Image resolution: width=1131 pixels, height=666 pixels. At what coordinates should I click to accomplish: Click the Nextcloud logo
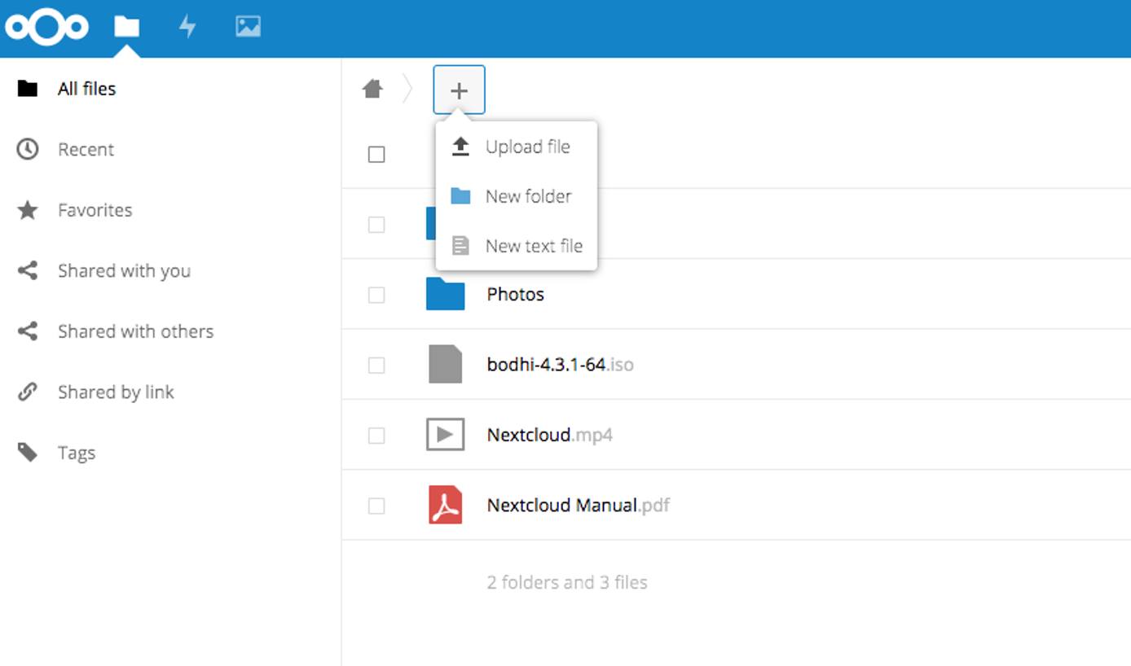tap(46, 27)
